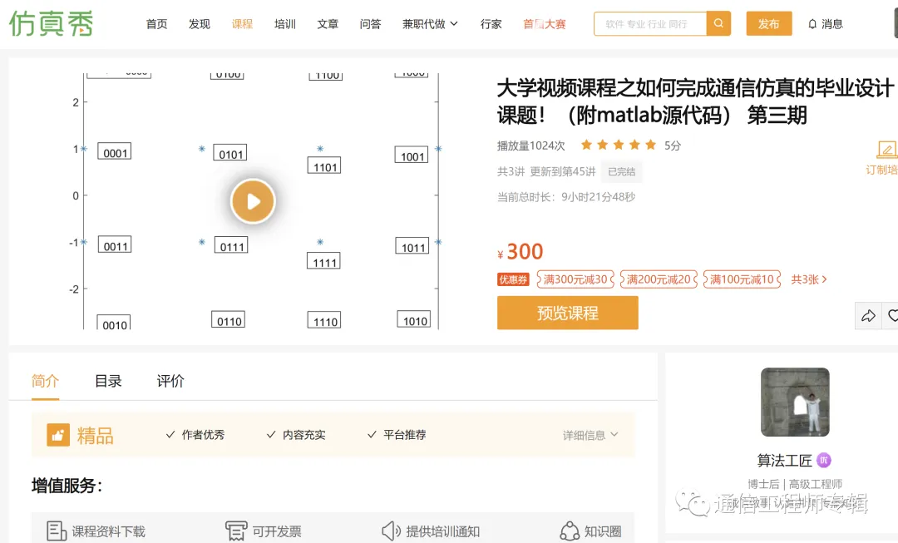Switch to the 目录 tab
Screen dimensions: 898x543
(108, 381)
